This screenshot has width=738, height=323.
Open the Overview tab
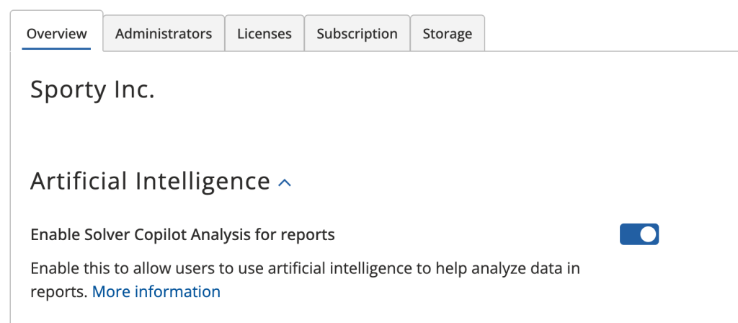56,33
